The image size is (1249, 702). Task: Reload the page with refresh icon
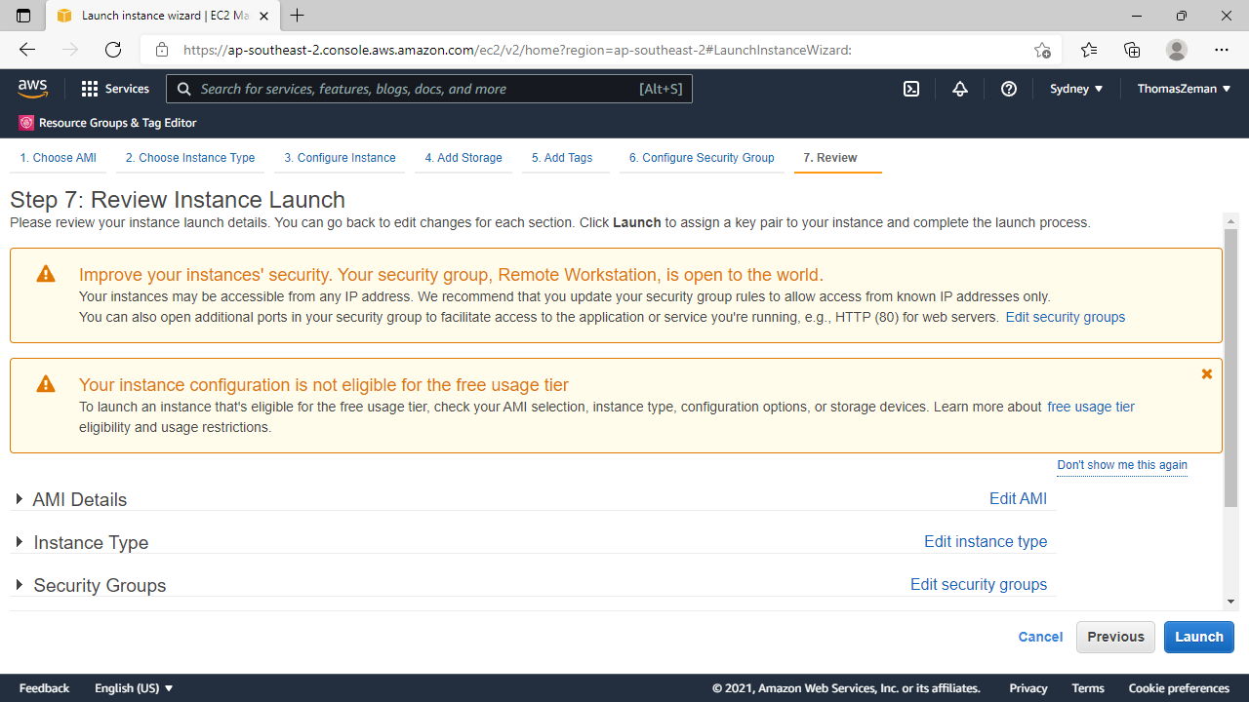tap(113, 50)
